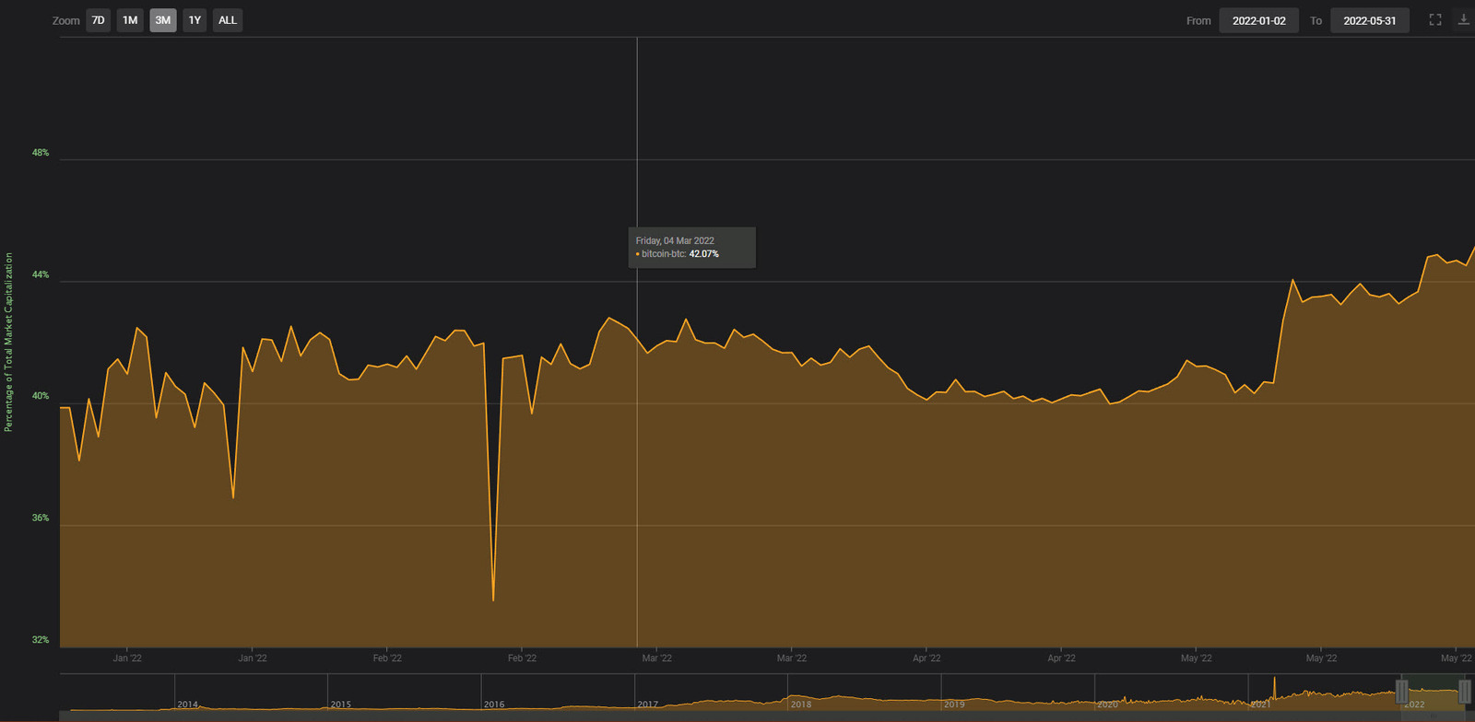Show ALL historical data
The image size is (1475, 722).
click(228, 20)
